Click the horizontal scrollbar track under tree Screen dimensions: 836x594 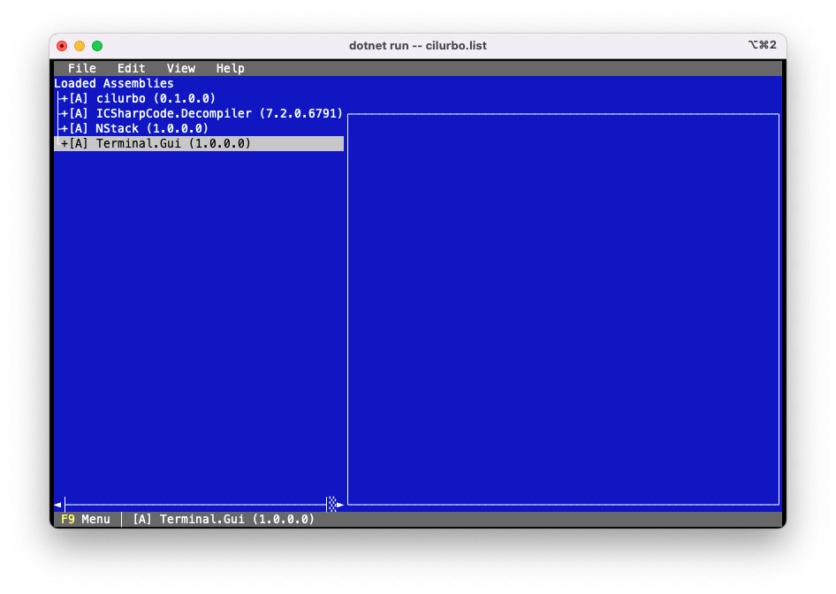(x=195, y=505)
